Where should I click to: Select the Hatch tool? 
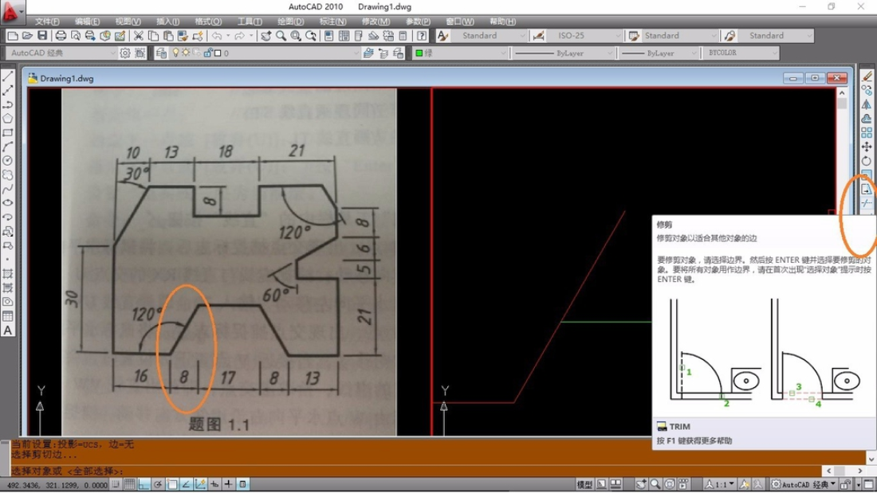[8, 274]
